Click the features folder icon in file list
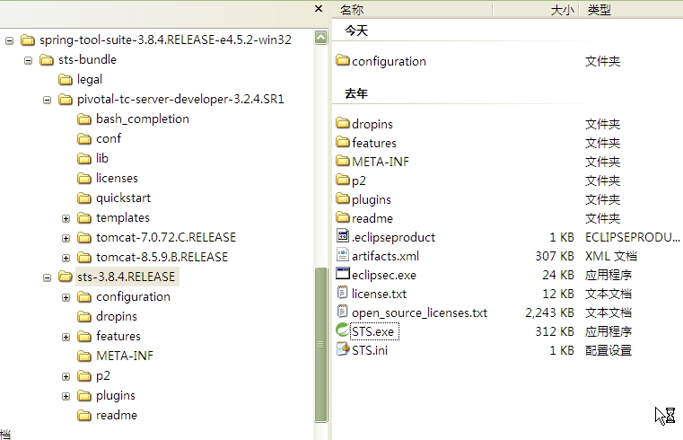This screenshot has height=440, width=683. point(343,142)
